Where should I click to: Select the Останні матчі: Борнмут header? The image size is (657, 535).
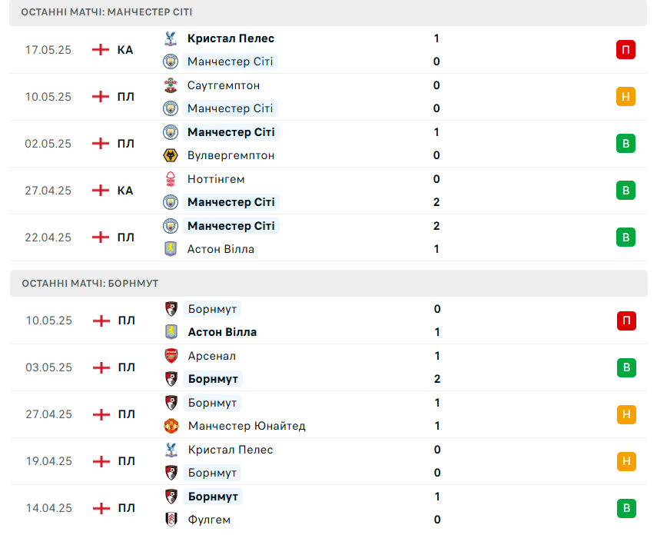pyautogui.click(x=329, y=284)
